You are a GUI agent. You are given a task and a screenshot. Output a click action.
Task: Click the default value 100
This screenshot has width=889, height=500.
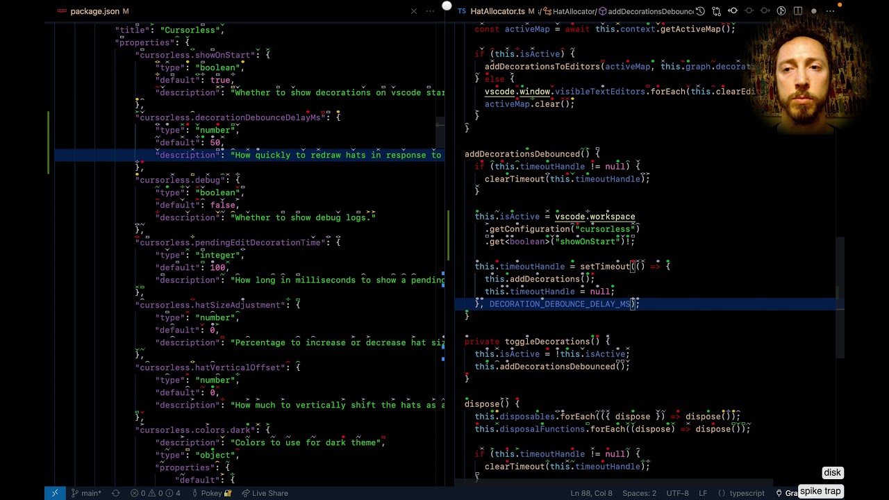pos(217,267)
